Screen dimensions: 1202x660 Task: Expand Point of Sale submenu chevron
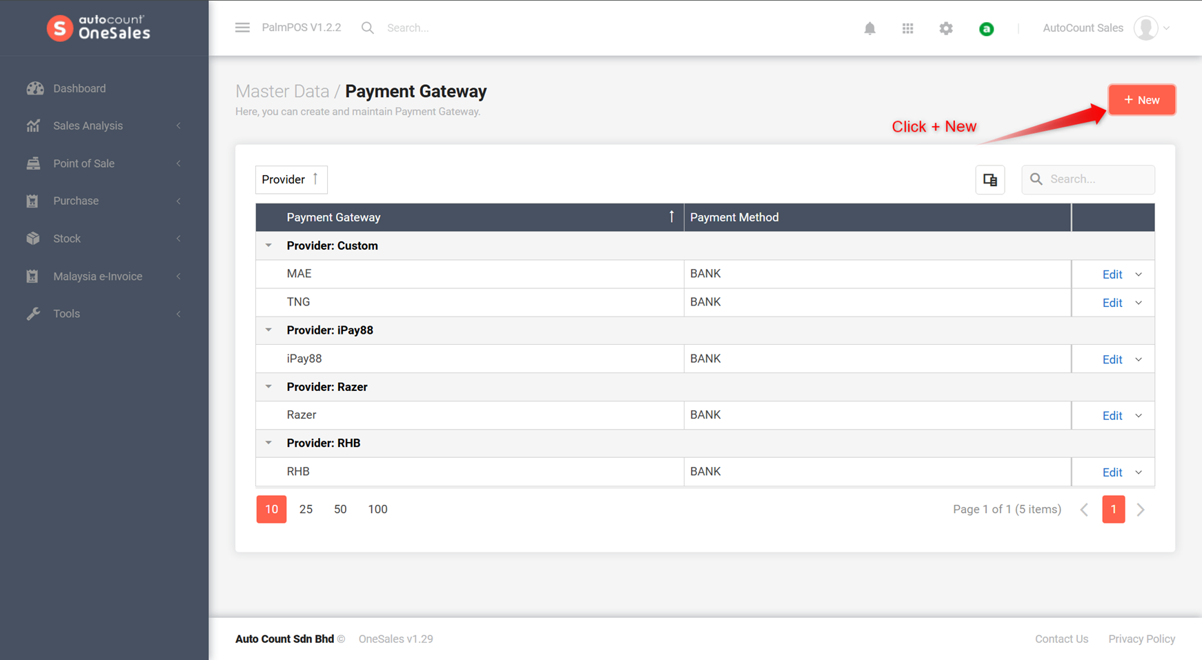(179, 163)
